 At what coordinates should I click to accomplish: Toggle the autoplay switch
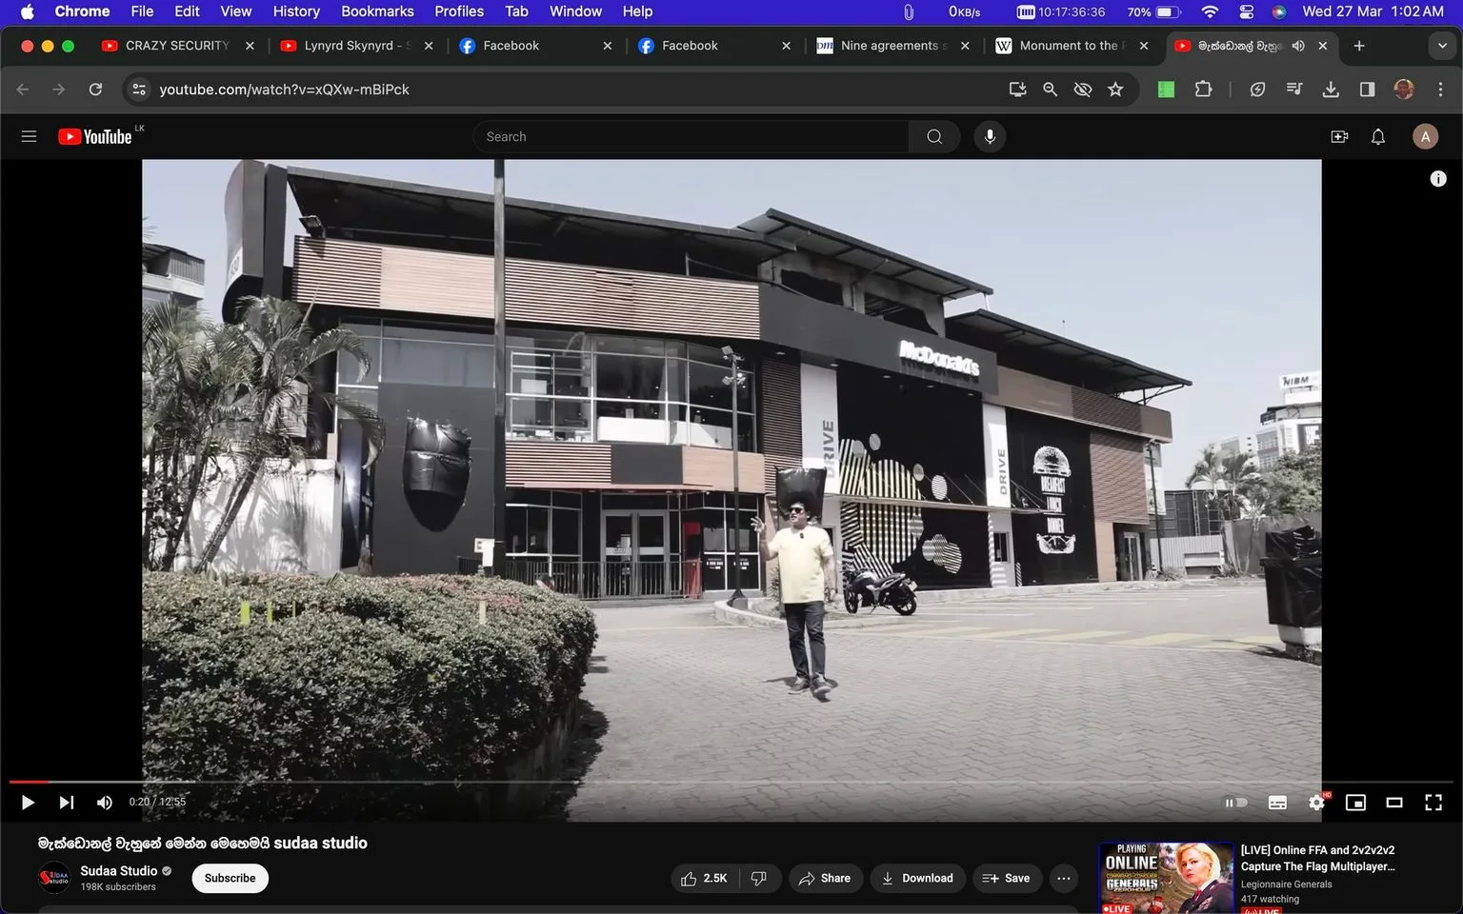pyautogui.click(x=1236, y=803)
